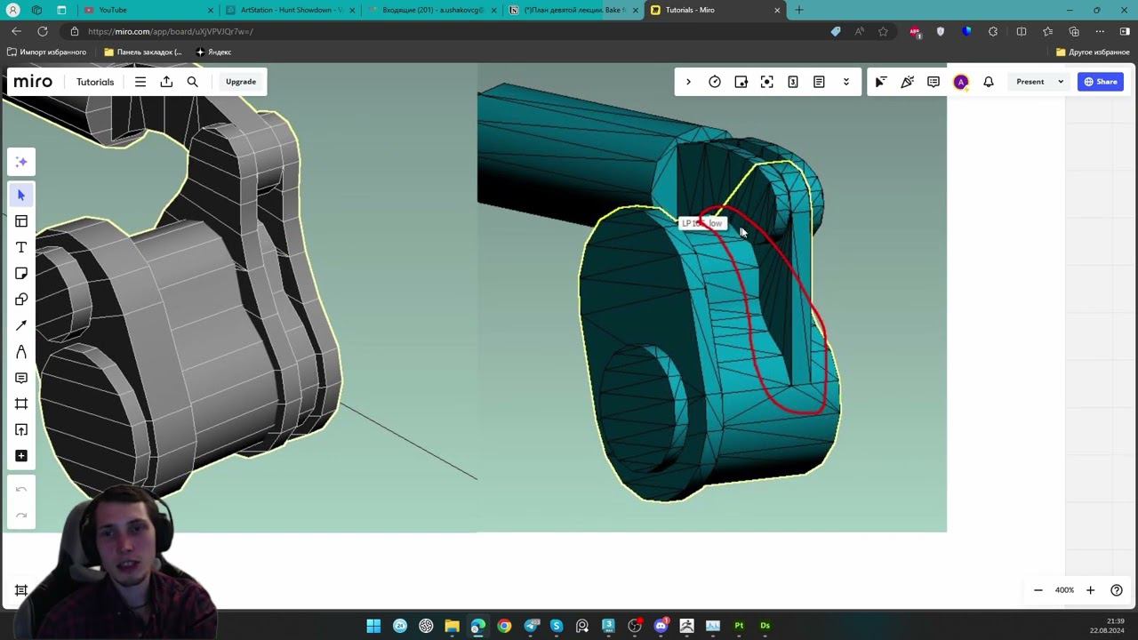1138x640 pixels.
Task: Open the Miro main menu hamburger
Action: tap(140, 82)
